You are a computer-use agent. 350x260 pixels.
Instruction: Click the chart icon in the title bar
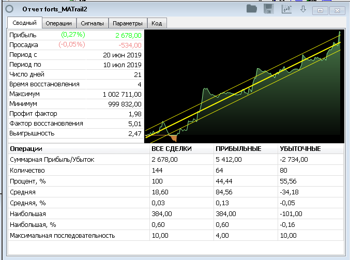[x=286, y=9]
